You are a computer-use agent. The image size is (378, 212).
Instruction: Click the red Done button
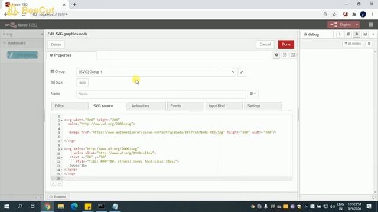[286, 45]
